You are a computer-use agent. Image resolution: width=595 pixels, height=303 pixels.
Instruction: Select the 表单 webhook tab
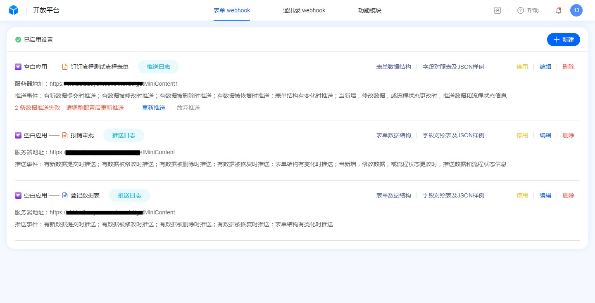point(231,10)
